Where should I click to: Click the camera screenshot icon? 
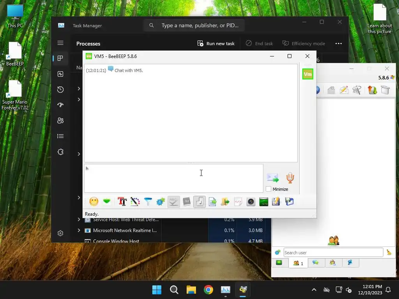[x=251, y=202]
